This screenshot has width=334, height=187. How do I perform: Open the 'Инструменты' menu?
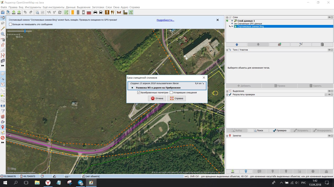click(33, 7)
